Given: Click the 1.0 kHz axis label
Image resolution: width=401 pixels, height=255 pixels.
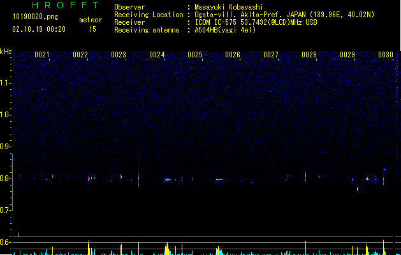Looking at the screenshot, I should point(5,115).
